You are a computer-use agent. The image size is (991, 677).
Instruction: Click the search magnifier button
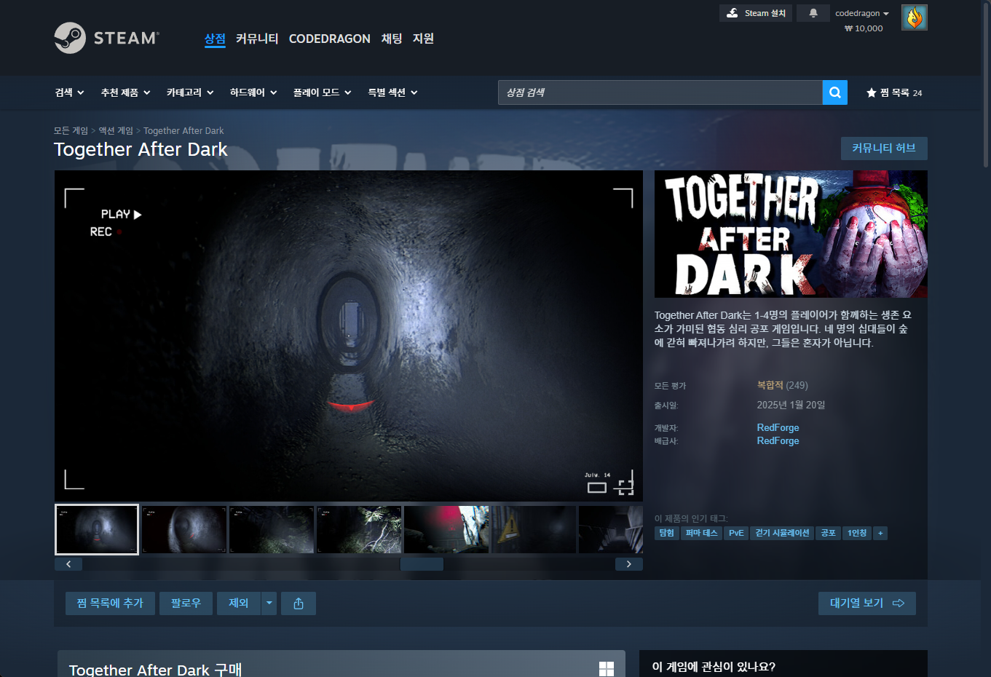click(x=835, y=92)
